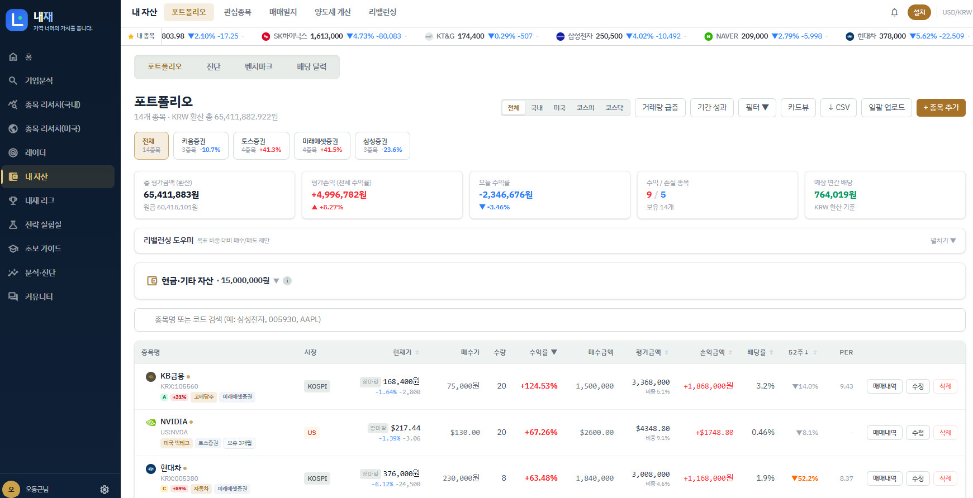Switch to the 벤치마크 tab

point(258,67)
